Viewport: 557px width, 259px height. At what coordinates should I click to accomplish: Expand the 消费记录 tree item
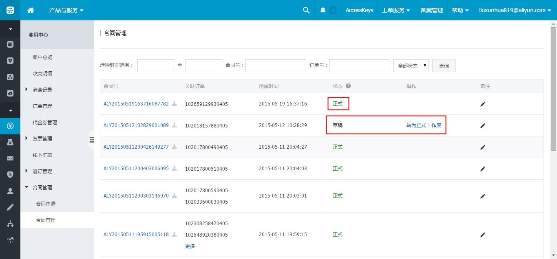[27, 90]
